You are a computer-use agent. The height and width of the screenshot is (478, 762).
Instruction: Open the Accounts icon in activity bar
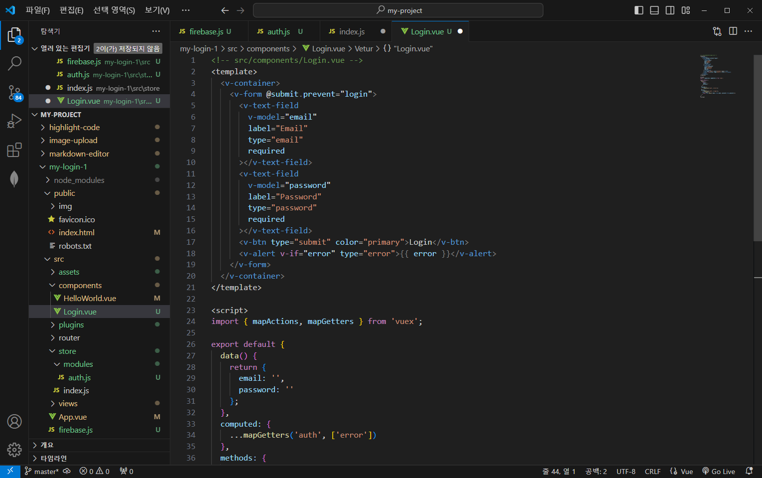point(14,422)
